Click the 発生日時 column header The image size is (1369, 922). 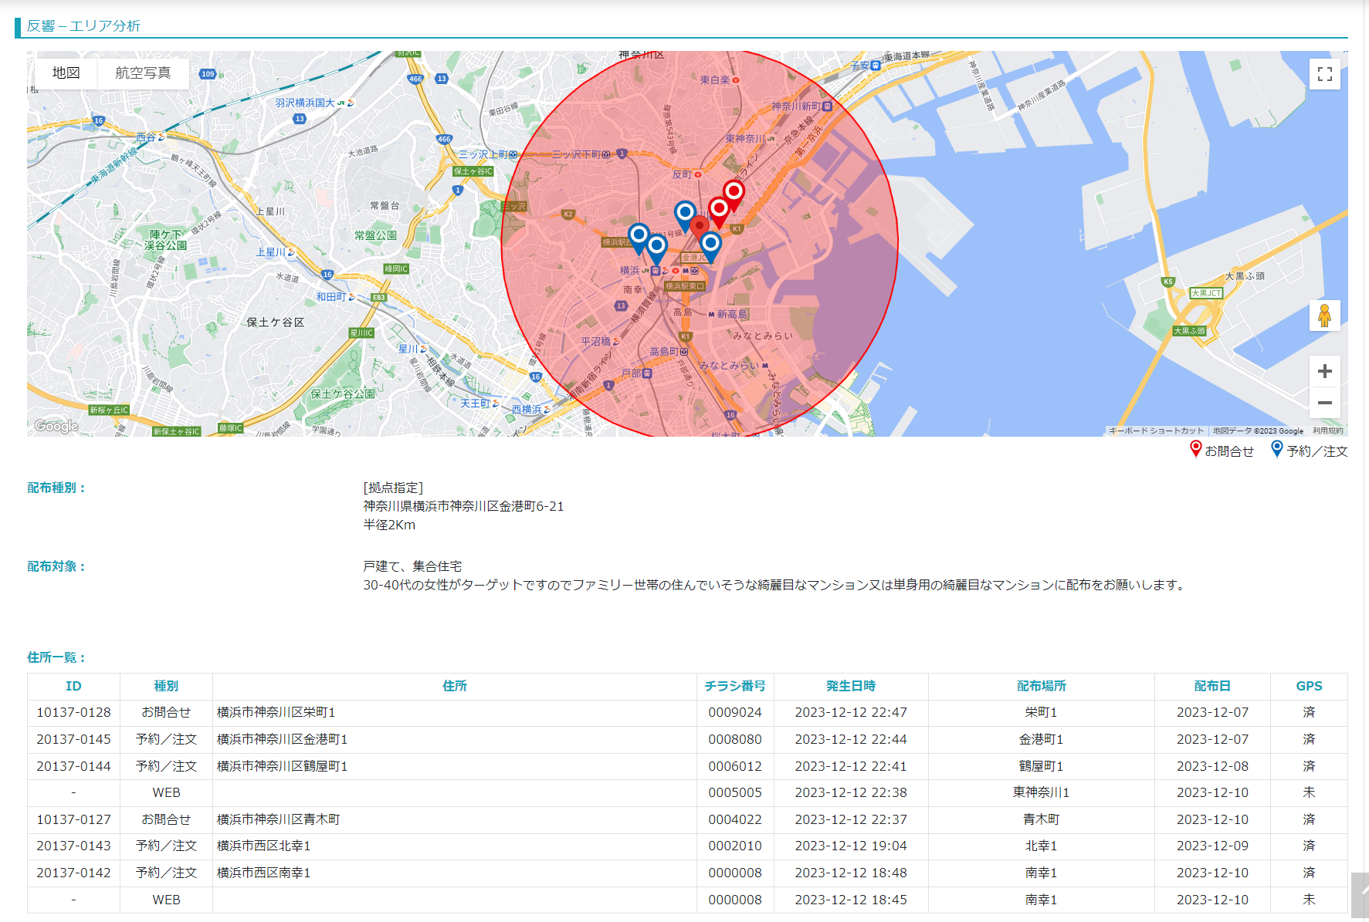(x=851, y=687)
